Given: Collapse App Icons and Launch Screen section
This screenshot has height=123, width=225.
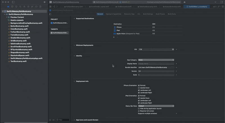Looking at the screenshot, I should pyautogui.click(x=74, y=120).
